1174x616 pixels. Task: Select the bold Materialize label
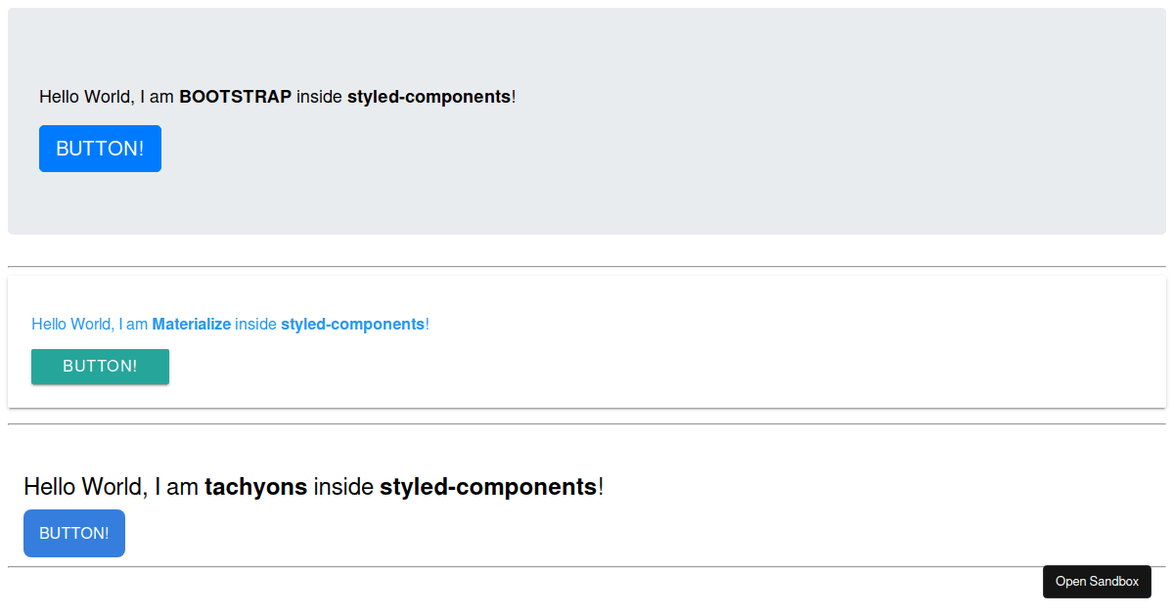pyautogui.click(x=192, y=324)
